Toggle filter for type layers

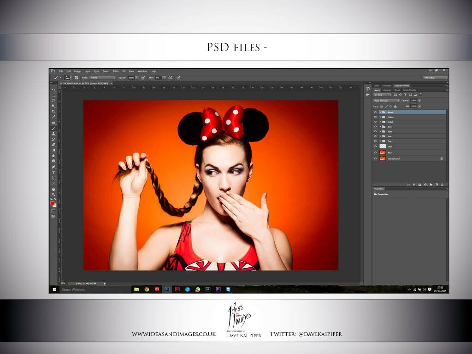pos(405,95)
